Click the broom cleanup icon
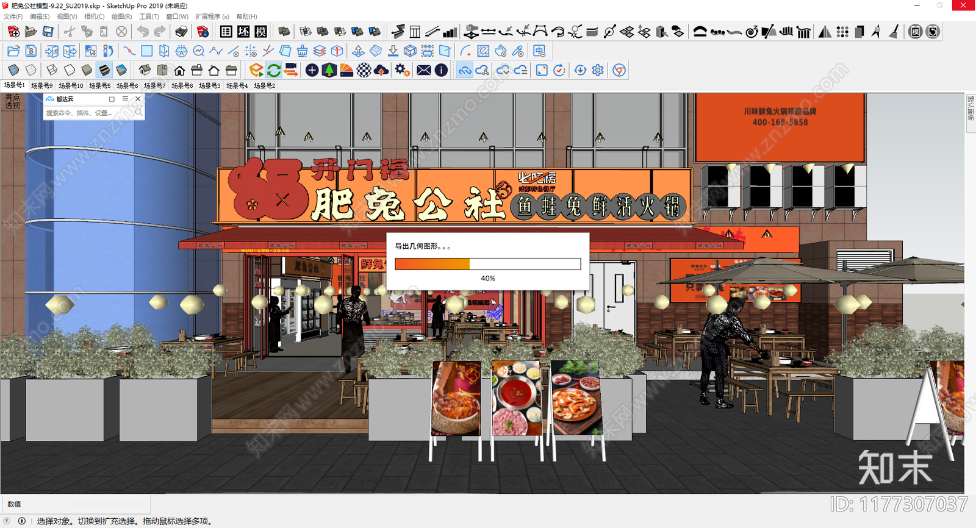This screenshot has width=976, height=528. (894, 32)
